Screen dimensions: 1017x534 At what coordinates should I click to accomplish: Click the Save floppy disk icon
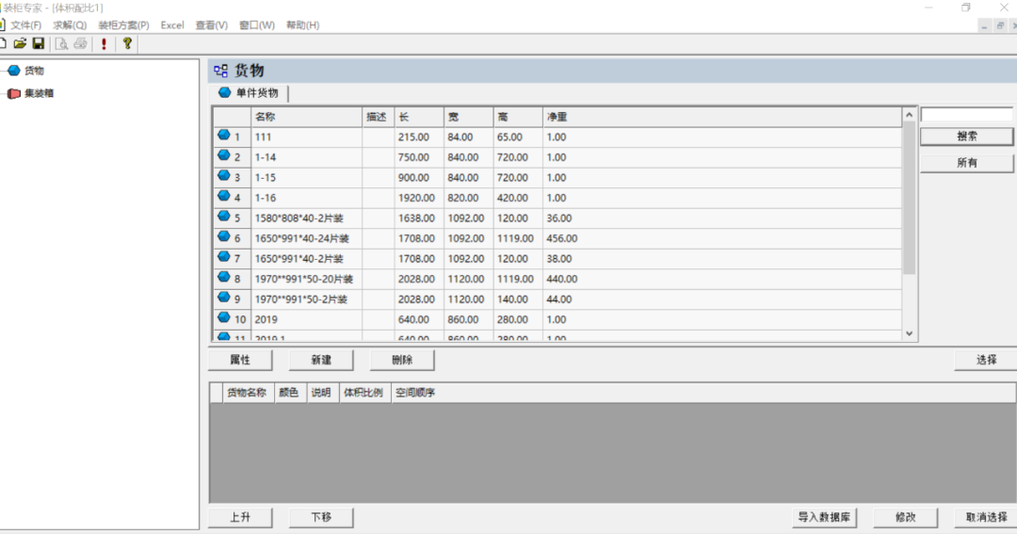39,43
